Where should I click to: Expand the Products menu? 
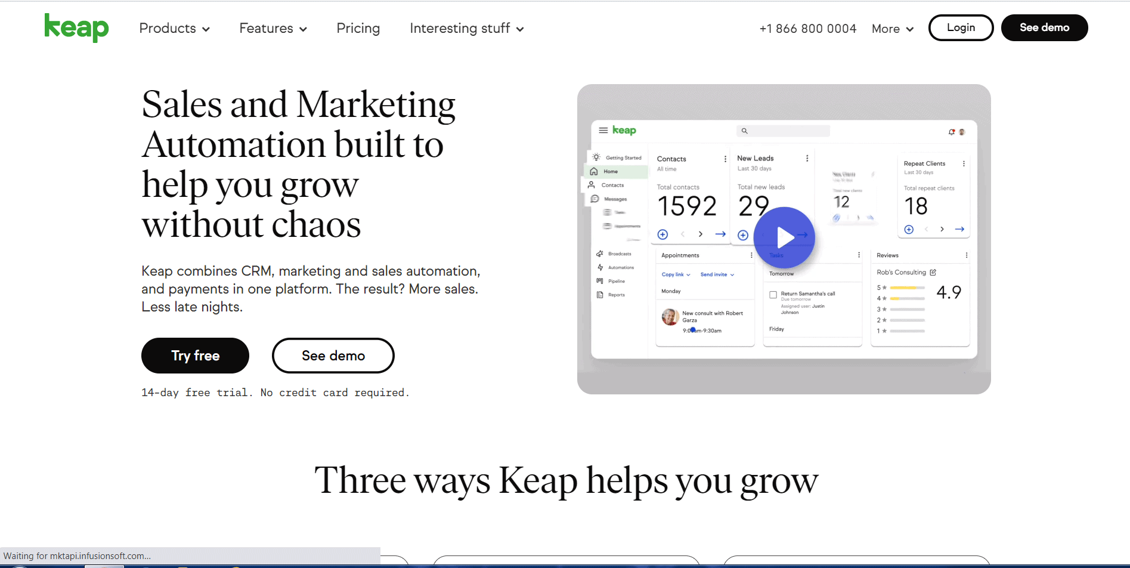(174, 28)
